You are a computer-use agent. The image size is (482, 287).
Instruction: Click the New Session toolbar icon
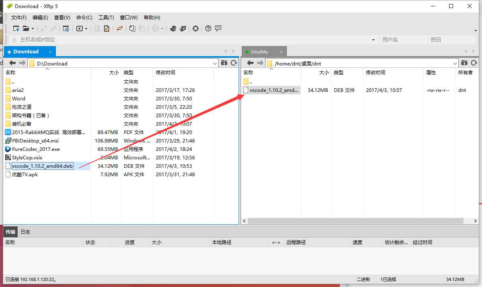(16, 28)
